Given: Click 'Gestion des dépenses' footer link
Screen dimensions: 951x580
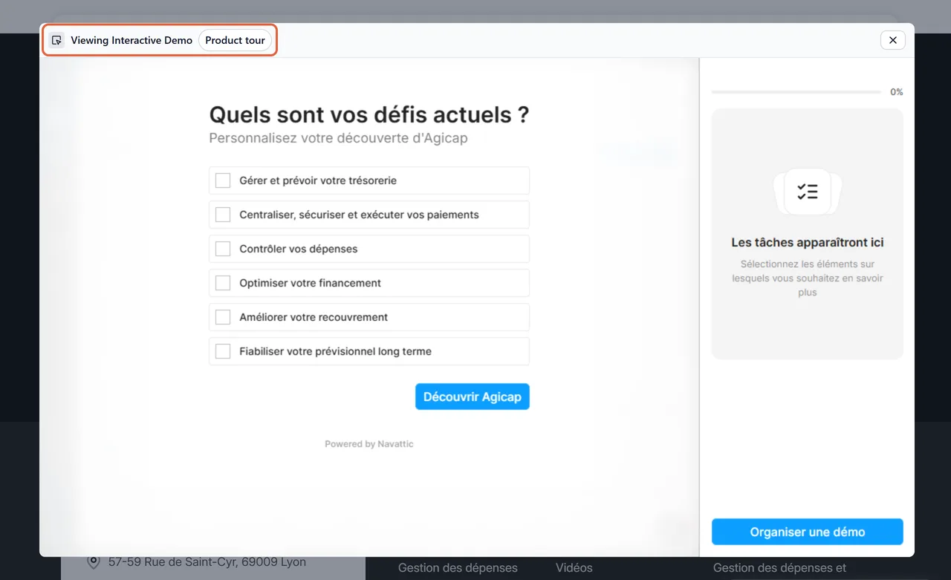Looking at the screenshot, I should (x=458, y=568).
